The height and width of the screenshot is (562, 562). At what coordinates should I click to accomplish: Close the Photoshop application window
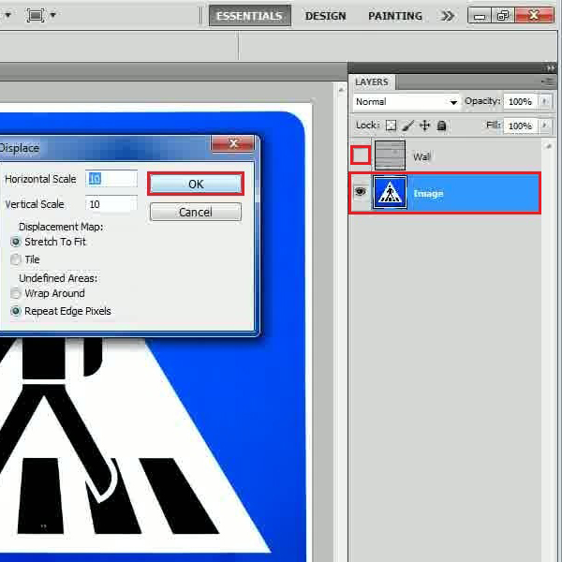534,15
